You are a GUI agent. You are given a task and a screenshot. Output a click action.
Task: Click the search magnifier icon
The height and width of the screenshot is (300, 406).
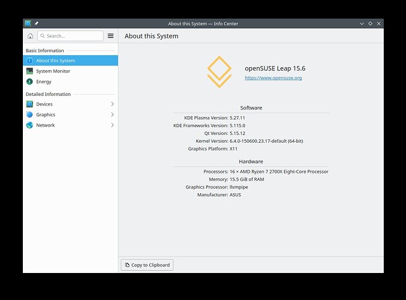(43, 35)
